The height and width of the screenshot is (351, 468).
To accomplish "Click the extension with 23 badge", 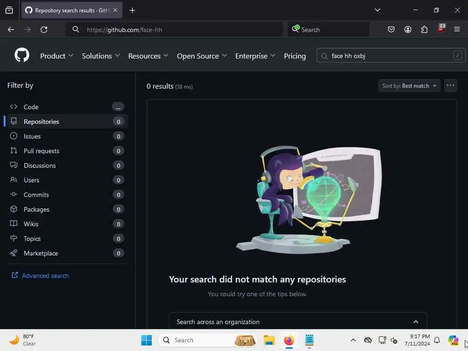I will (441, 29).
